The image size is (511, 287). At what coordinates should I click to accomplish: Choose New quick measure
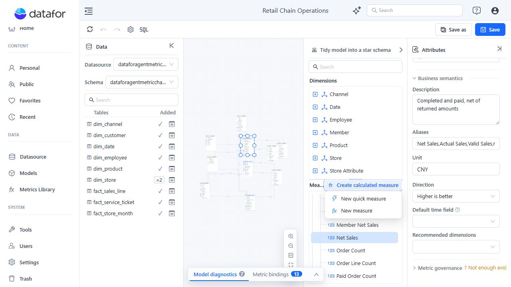363,199
